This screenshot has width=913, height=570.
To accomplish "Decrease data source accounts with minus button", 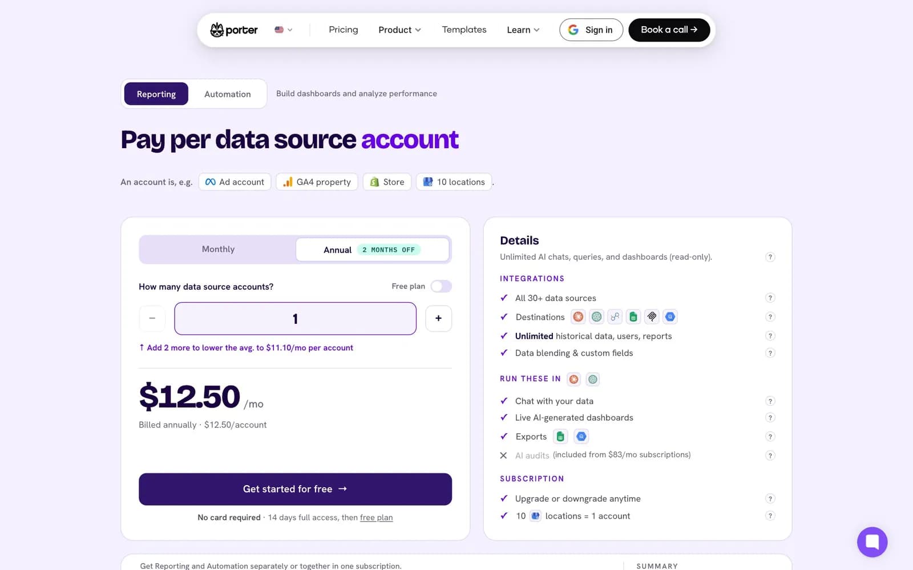I will [x=152, y=318].
